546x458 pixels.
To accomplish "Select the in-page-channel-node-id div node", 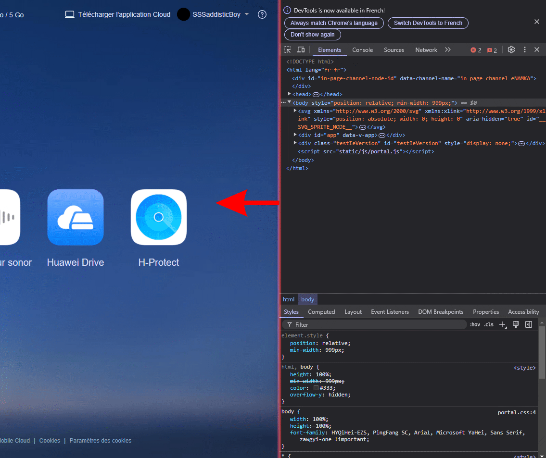I will (x=414, y=79).
